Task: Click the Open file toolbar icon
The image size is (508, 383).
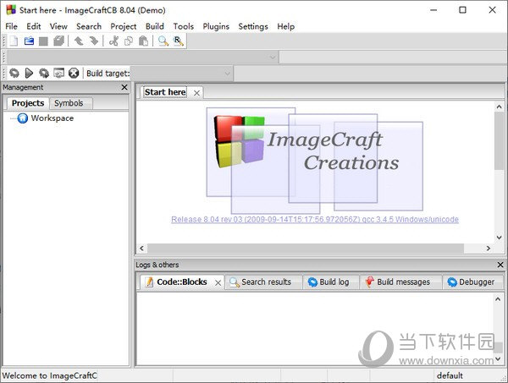Action: click(28, 41)
